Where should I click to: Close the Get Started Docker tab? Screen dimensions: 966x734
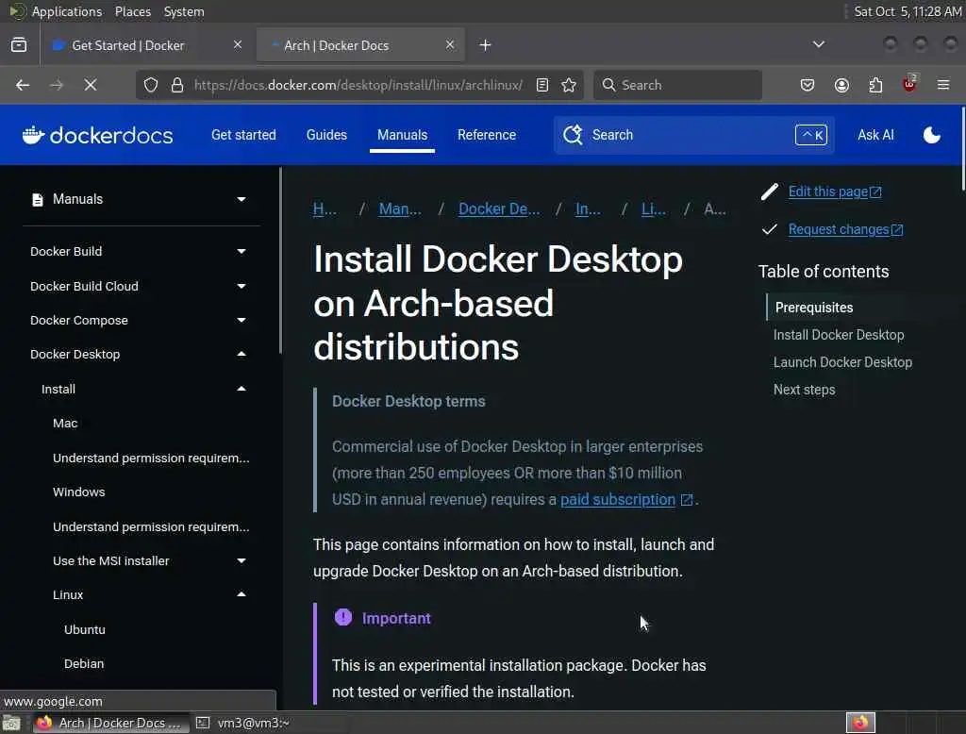click(x=237, y=45)
